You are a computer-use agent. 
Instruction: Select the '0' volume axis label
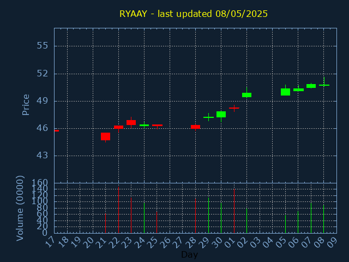[x=45, y=233]
